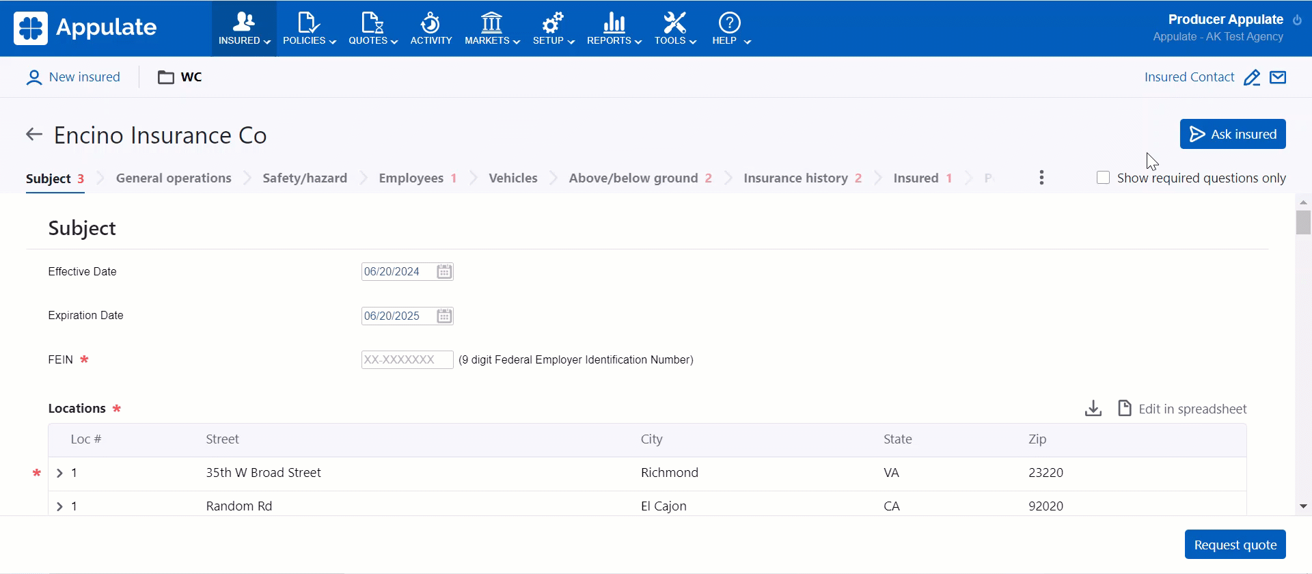Click the envelope icon to email insured
The width and height of the screenshot is (1312, 574).
[x=1278, y=77]
